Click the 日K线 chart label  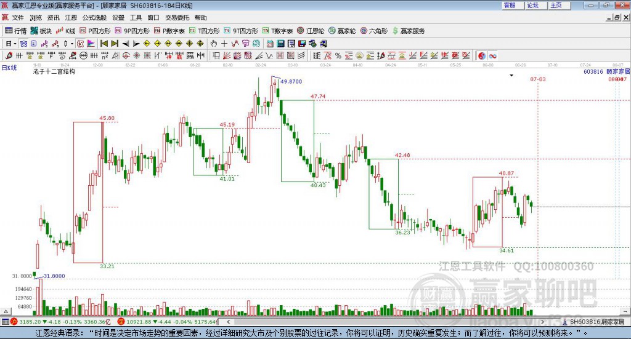coord(9,68)
